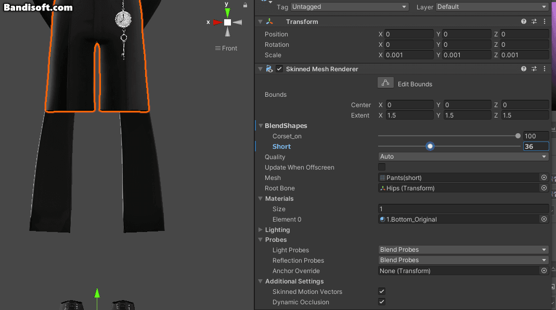Screen dimensions: 556x310
Task: Open the Quality dropdown set to Auto
Action: 463,157
